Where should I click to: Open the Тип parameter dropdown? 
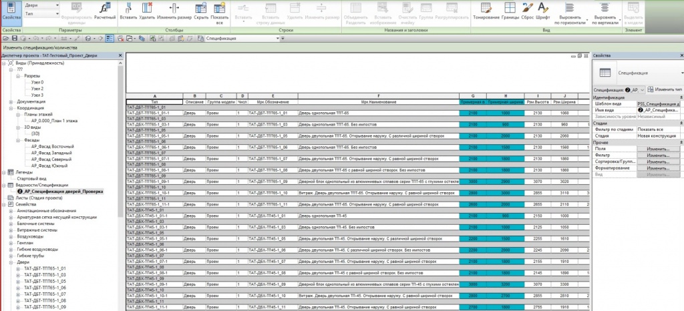click(x=41, y=14)
